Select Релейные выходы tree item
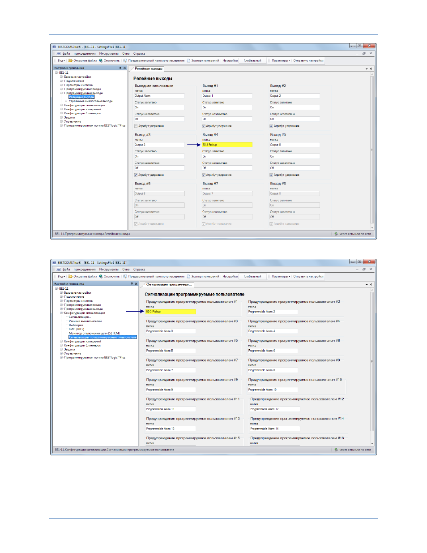The image size is (427, 553). [81, 97]
